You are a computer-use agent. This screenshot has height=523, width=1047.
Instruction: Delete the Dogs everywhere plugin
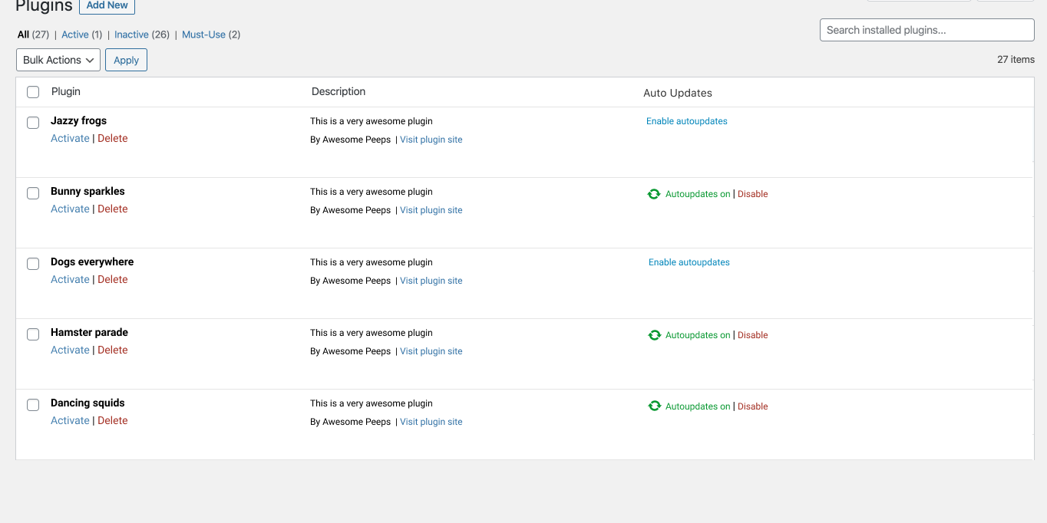(x=113, y=280)
